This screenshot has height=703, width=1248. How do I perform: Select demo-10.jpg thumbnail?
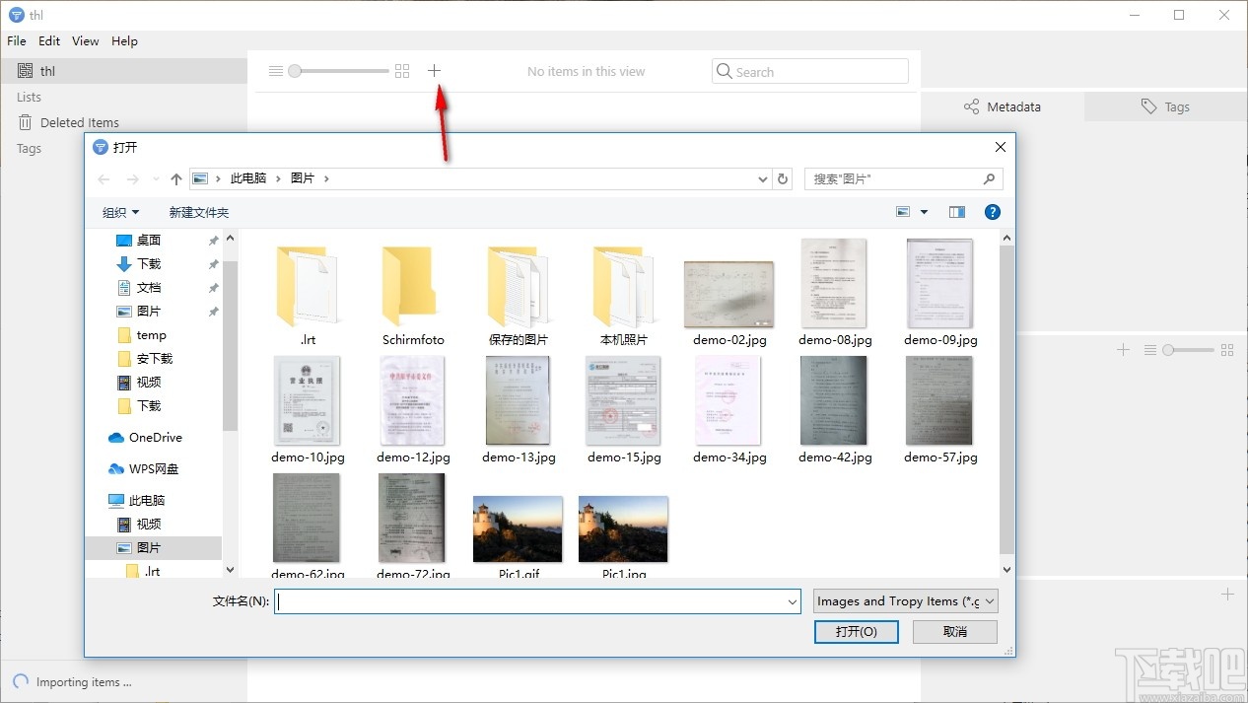coord(308,401)
